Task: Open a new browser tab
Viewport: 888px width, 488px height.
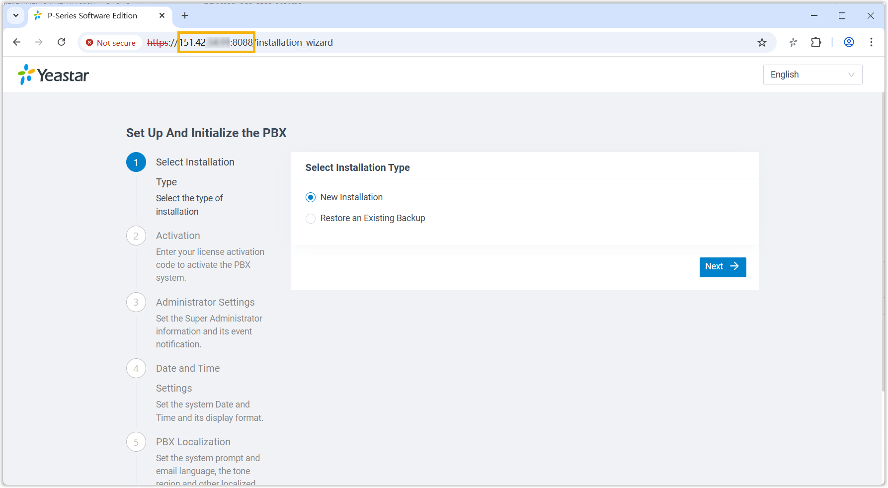Action: click(185, 15)
